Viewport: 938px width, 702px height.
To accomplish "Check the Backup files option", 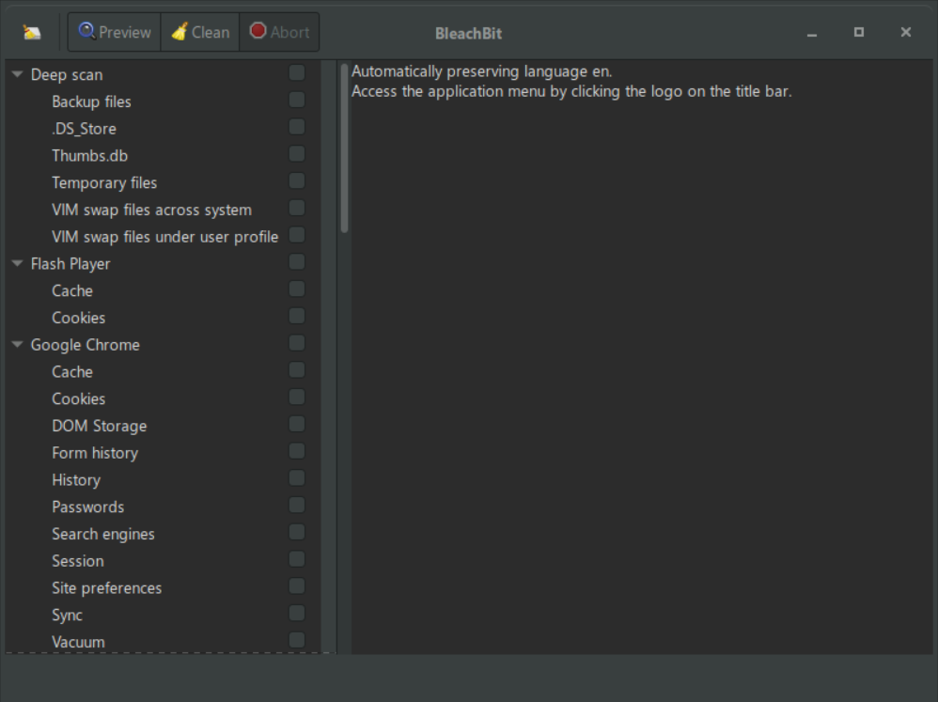I will [297, 100].
